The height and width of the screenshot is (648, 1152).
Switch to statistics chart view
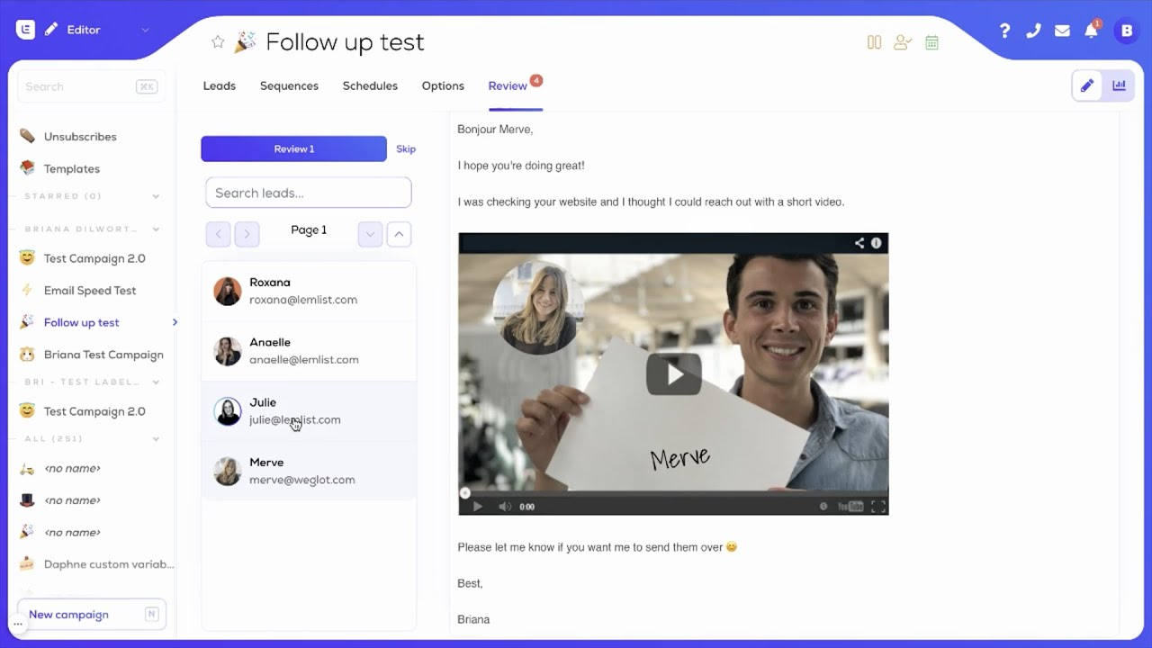pyautogui.click(x=1119, y=85)
